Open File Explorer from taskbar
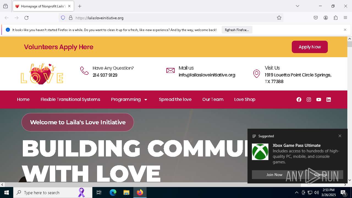This screenshot has height=198, width=352. click(x=126, y=193)
